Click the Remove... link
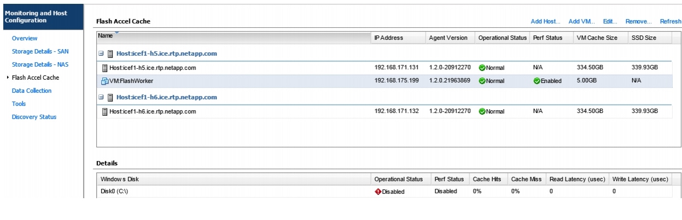This screenshot has width=682, height=220. 638,22
